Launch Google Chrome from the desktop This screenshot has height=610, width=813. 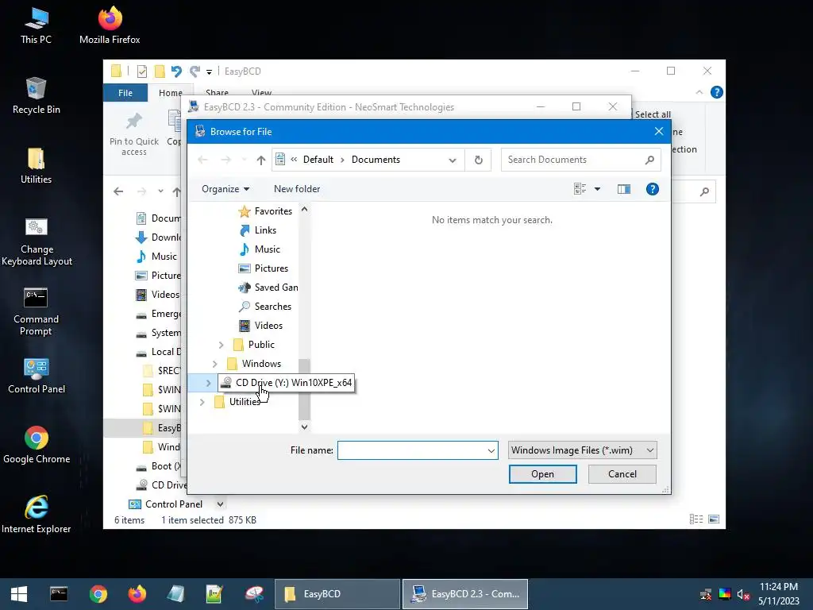37,445
